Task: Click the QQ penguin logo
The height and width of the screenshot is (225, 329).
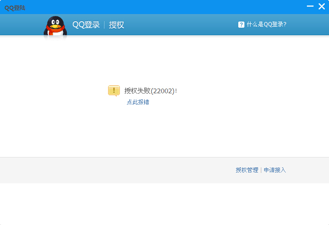Action: click(55, 26)
